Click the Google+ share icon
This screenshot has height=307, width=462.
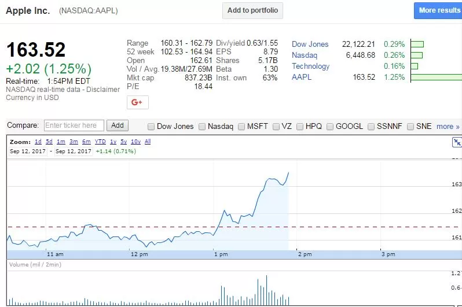138,102
